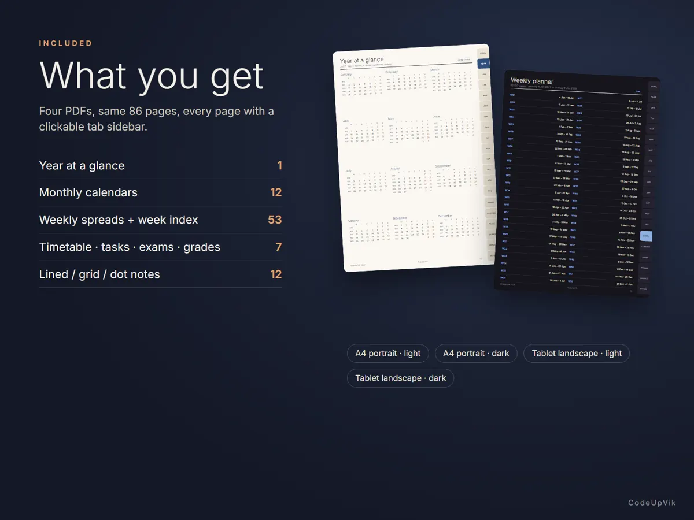
Task: Click the 'Four PDFs, same 86 pages' description
Action: pos(157,118)
